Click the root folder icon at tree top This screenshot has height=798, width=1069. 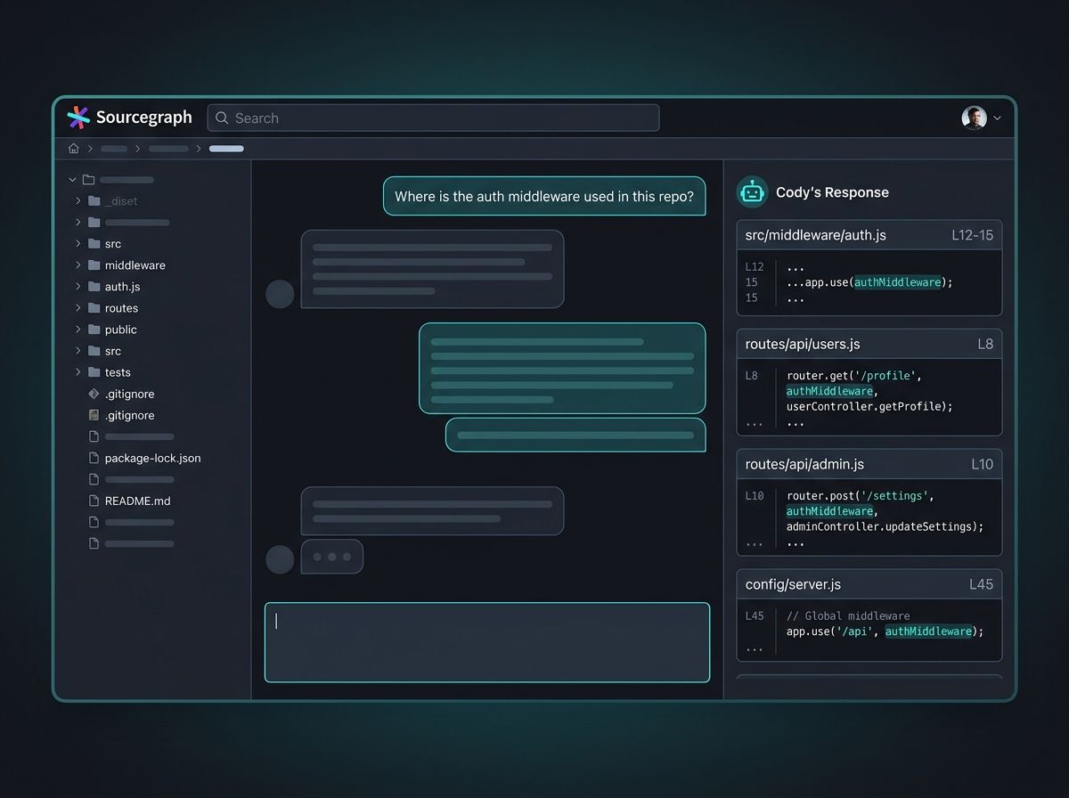coord(88,180)
